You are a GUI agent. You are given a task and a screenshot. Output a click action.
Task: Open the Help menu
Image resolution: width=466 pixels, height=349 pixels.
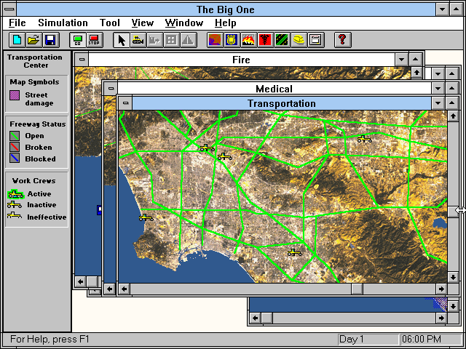click(x=225, y=23)
